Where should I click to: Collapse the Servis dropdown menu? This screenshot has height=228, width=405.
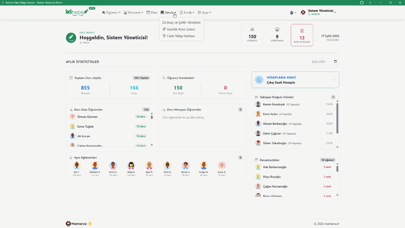pos(168,13)
